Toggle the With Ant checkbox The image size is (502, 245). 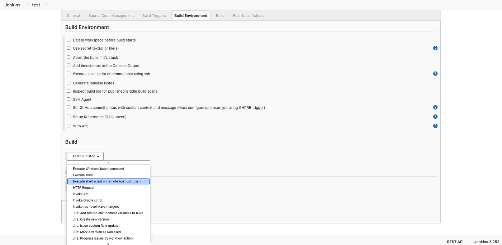(x=68, y=126)
